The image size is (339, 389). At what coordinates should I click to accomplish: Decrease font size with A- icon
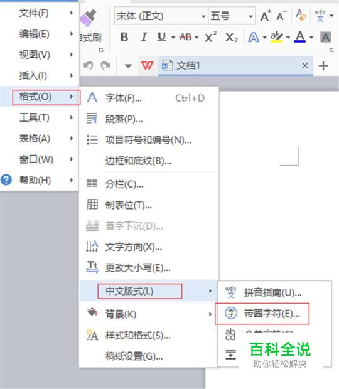[281, 16]
